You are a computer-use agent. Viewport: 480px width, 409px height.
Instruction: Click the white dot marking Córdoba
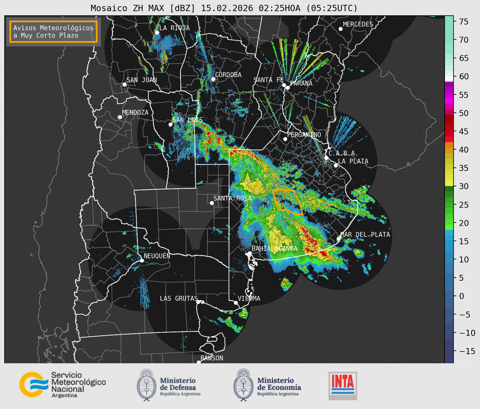pyautogui.click(x=213, y=79)
